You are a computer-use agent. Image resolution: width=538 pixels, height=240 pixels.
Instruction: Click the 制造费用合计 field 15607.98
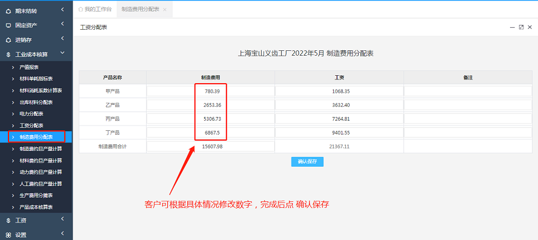pyautogui.click(x=211, y=146)
